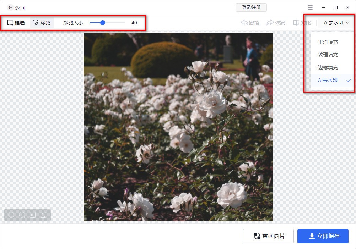Open the AI去水印 mode dropdown
This screenshot has height=249, width=356.
coord(334,22)
